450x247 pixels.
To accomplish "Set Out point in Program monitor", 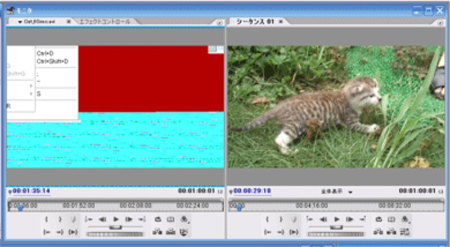I will (x=281, y=219).
